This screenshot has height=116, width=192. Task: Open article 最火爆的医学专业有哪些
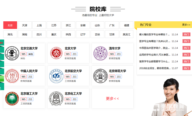coord(155,34)
